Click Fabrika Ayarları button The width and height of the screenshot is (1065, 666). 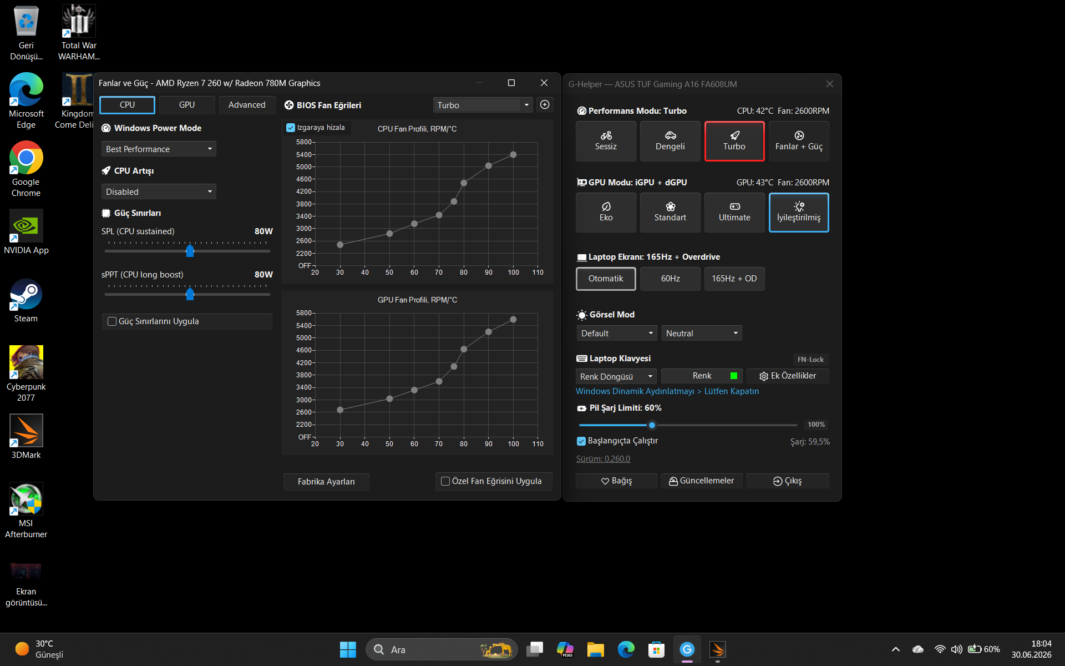pyautogui.click(x=326, y=481)
